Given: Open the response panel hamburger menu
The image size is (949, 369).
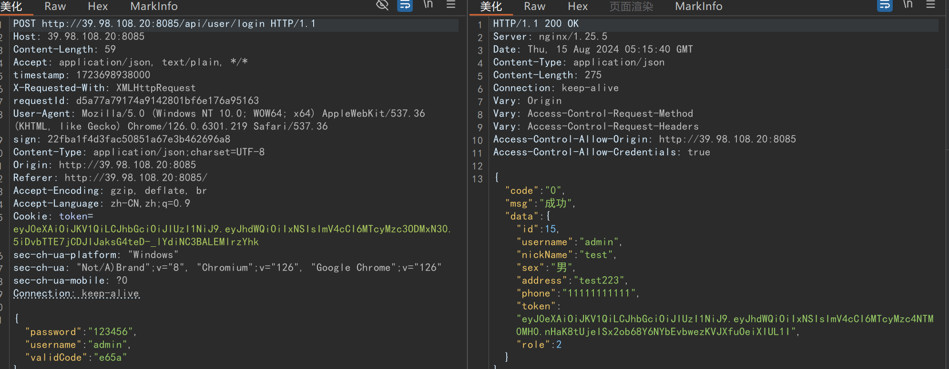Looking at the screenshot, I should pyautogui.click(x=930, y=5).
